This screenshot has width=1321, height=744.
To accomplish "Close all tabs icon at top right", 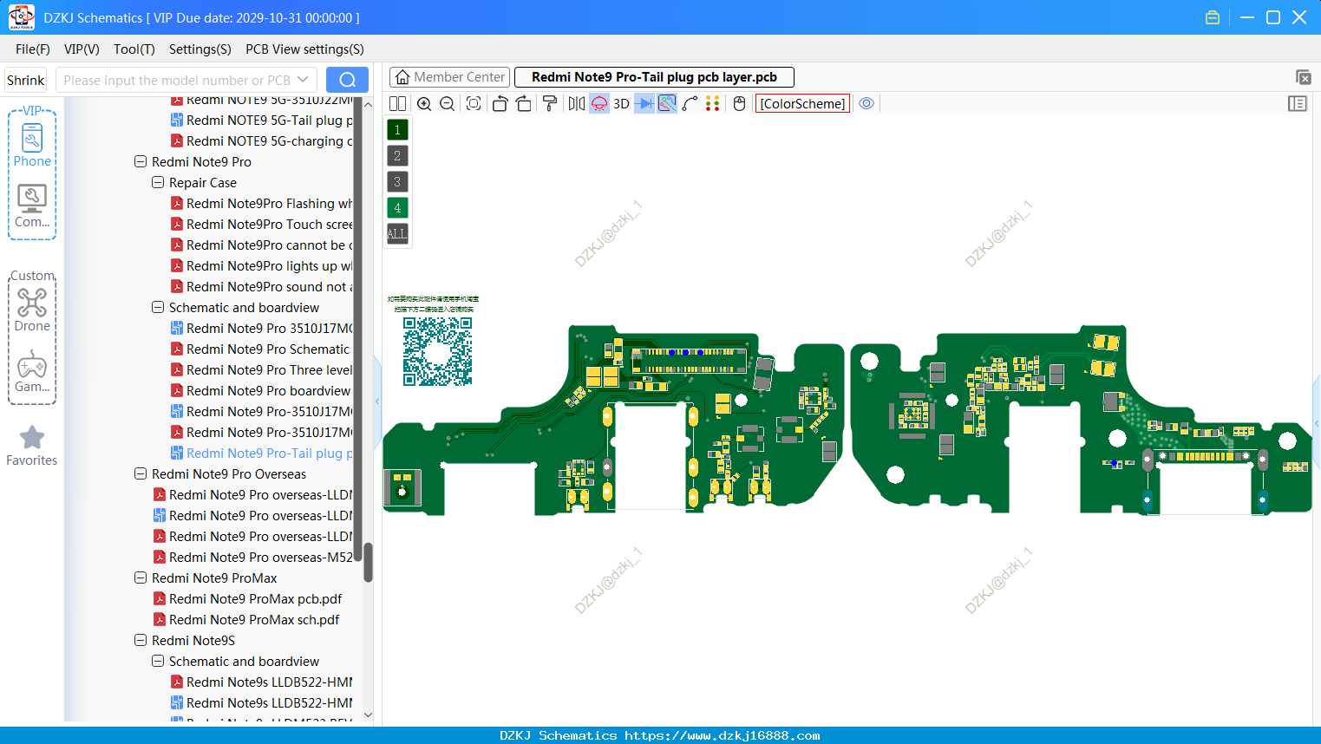I will pyautogui.click(x=1304, y=77).
